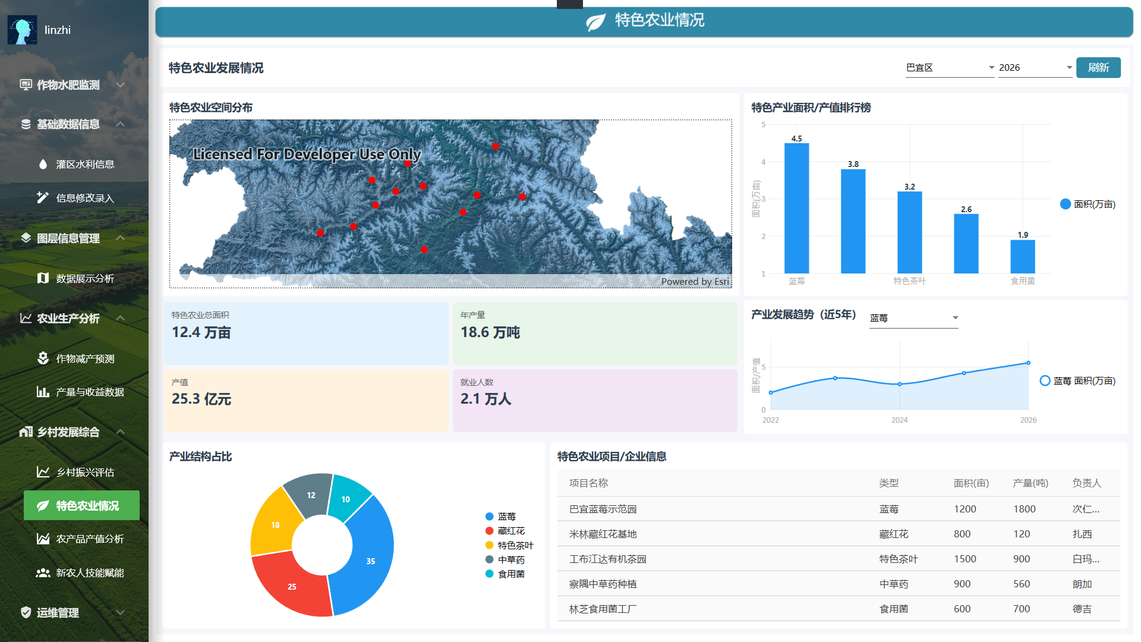1141x642 pixels.
Task: Click the edit wand icon for 信息修改录入
Action: coord(43,197)
